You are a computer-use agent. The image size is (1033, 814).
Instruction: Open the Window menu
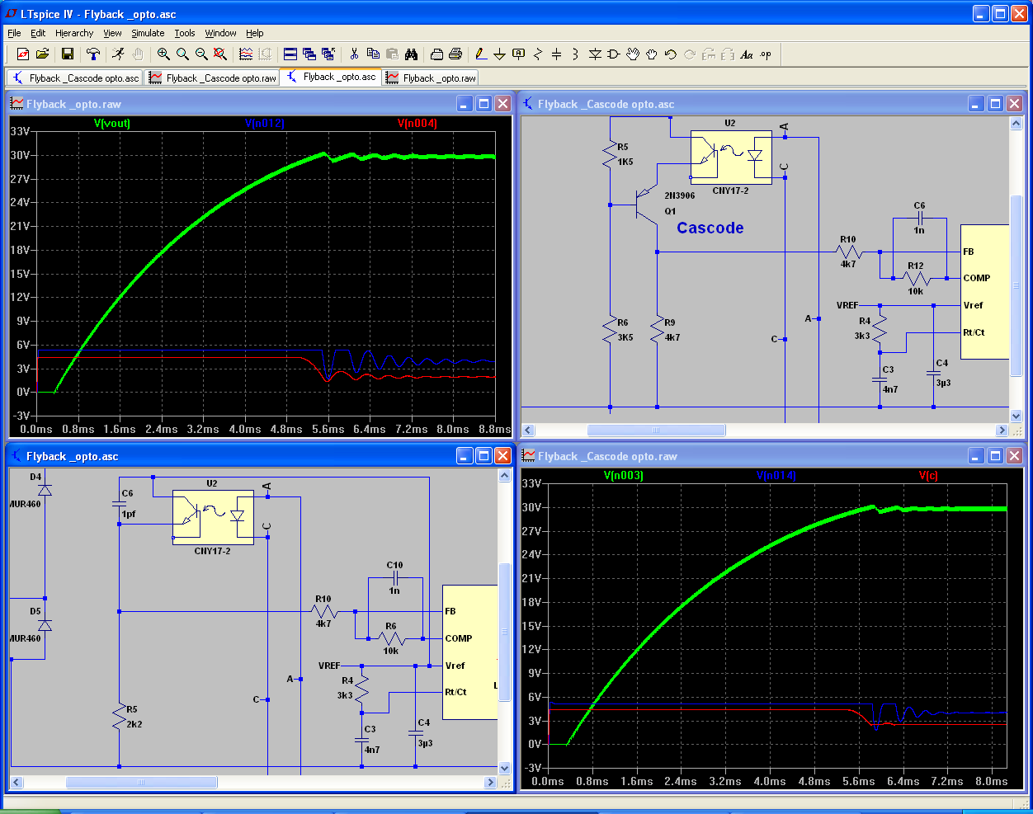[220, 33]
